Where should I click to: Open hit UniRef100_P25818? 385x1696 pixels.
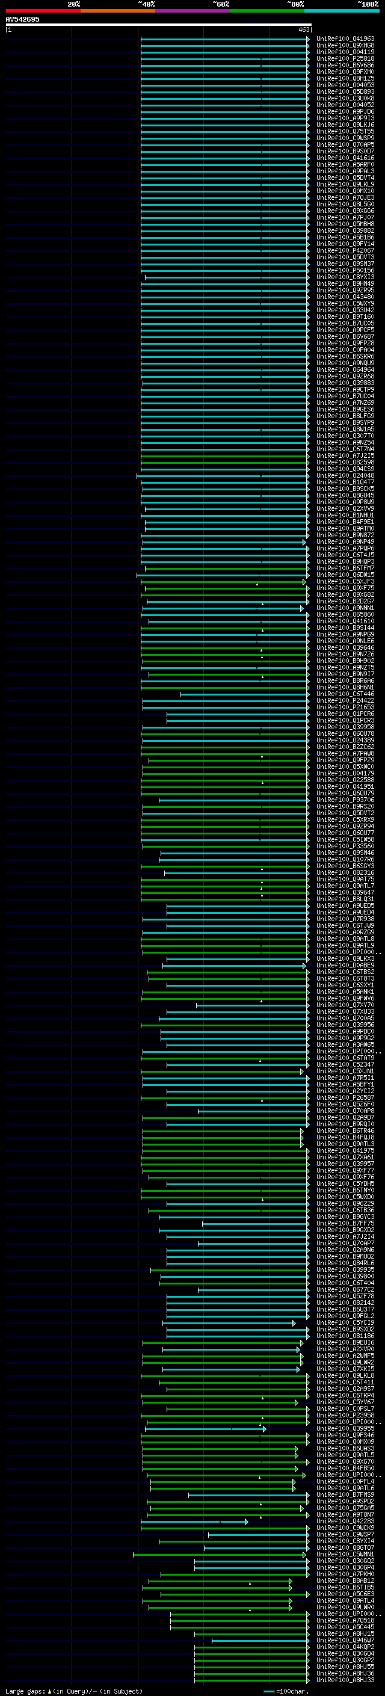(345, 58)
